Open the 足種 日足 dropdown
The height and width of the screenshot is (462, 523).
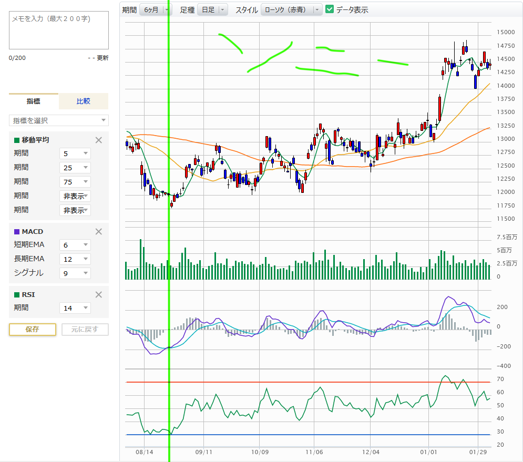(212, 9)
